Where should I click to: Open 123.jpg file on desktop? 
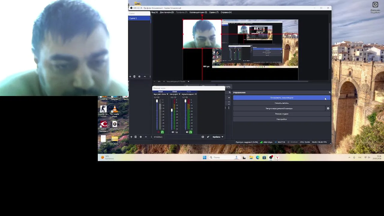click(x=103, y=140)
